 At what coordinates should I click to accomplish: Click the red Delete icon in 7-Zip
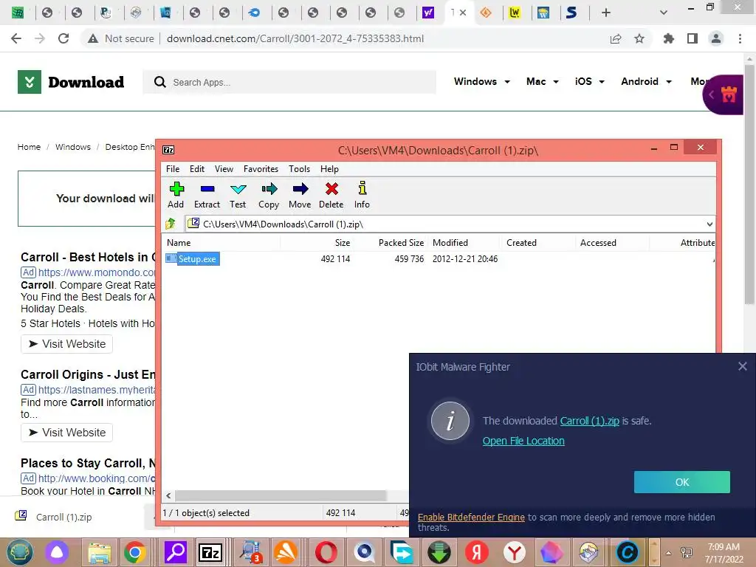(x=331, y=195)
